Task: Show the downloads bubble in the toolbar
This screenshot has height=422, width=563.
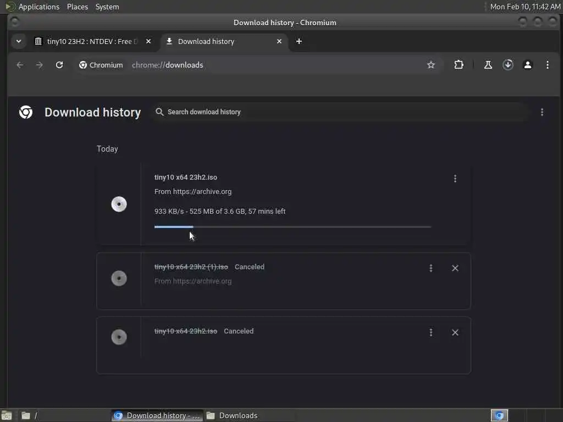Action: tap(507, 65)
